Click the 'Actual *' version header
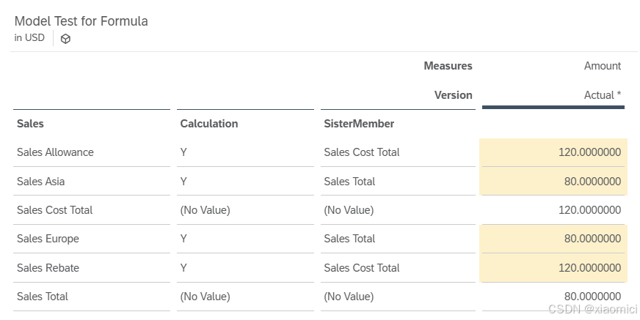 [x=602, y=95]
